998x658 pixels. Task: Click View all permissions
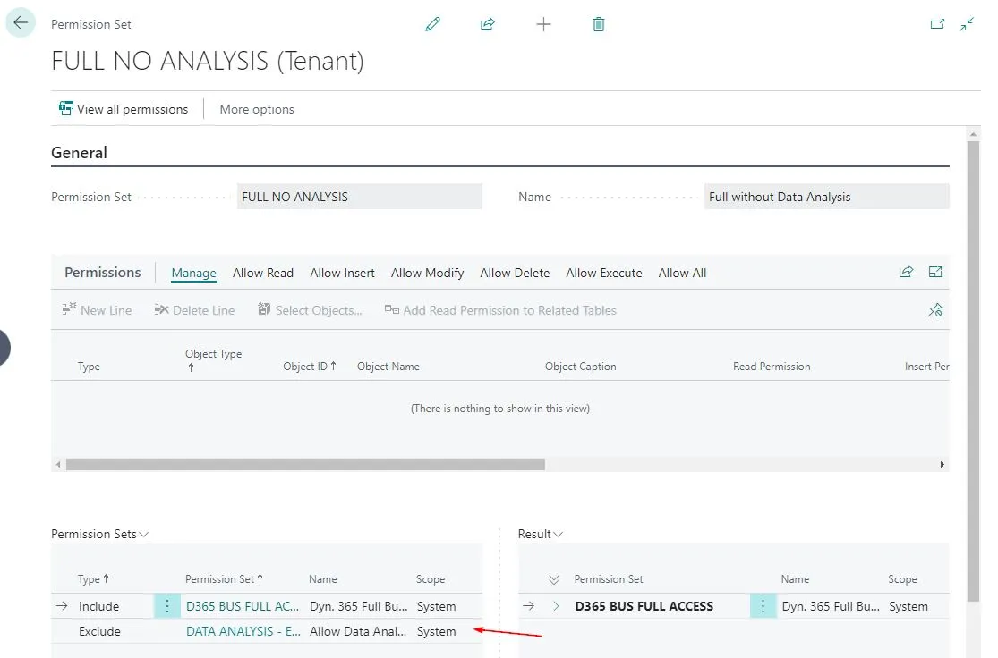124,109
